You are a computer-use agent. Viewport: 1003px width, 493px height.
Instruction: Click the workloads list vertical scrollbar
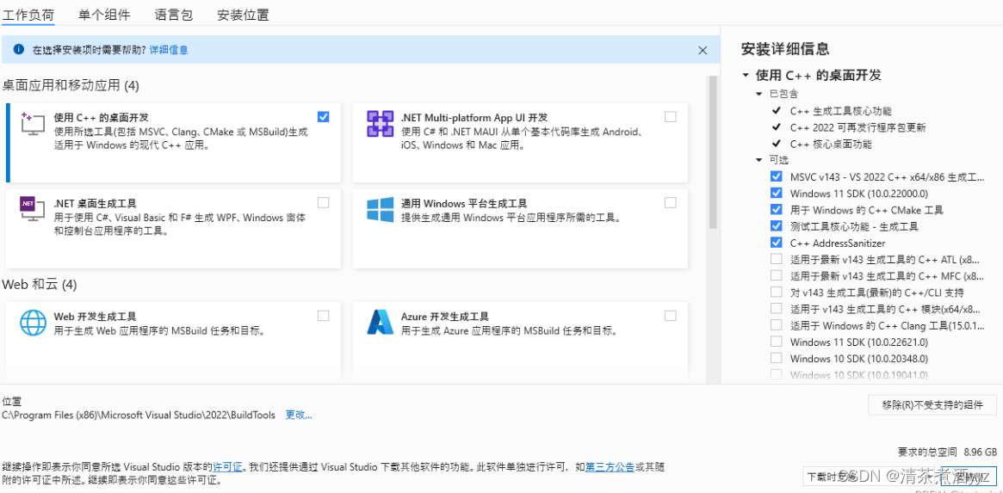pos(713,153)
